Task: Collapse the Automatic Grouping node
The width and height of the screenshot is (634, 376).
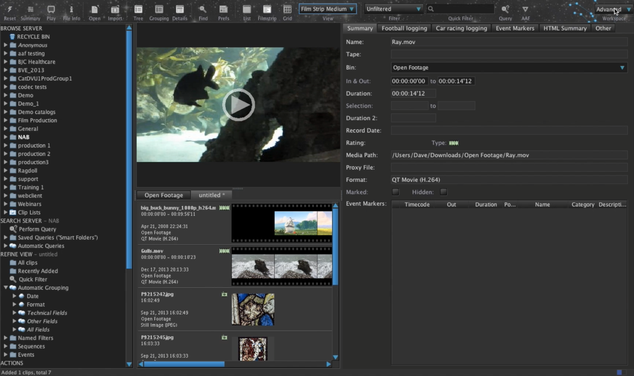Action: (x=6, y=287)
